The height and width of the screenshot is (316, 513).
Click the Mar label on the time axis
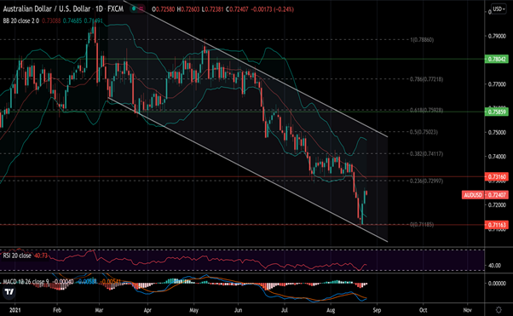[x=99, y=310]
